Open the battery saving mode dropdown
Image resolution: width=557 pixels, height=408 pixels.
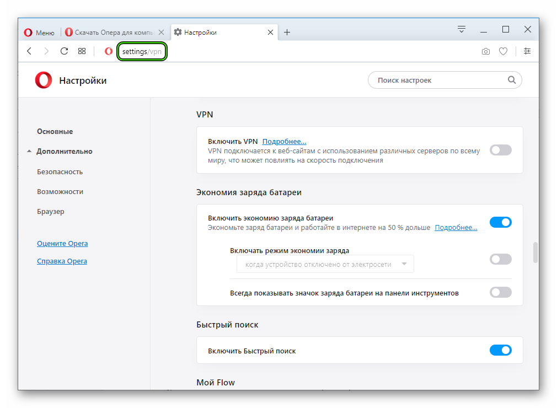(325, 264)
